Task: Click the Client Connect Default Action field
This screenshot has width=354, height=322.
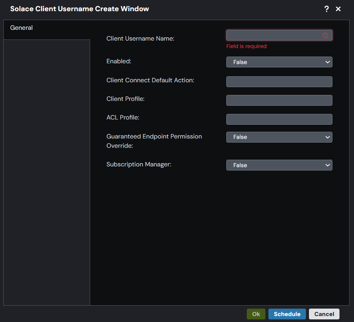Action: (279, 82)
